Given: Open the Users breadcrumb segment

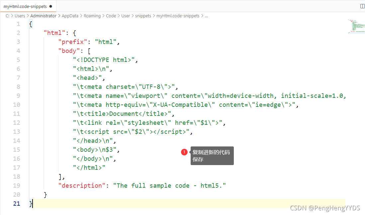Looking at the screenshot, I should 20,16.
